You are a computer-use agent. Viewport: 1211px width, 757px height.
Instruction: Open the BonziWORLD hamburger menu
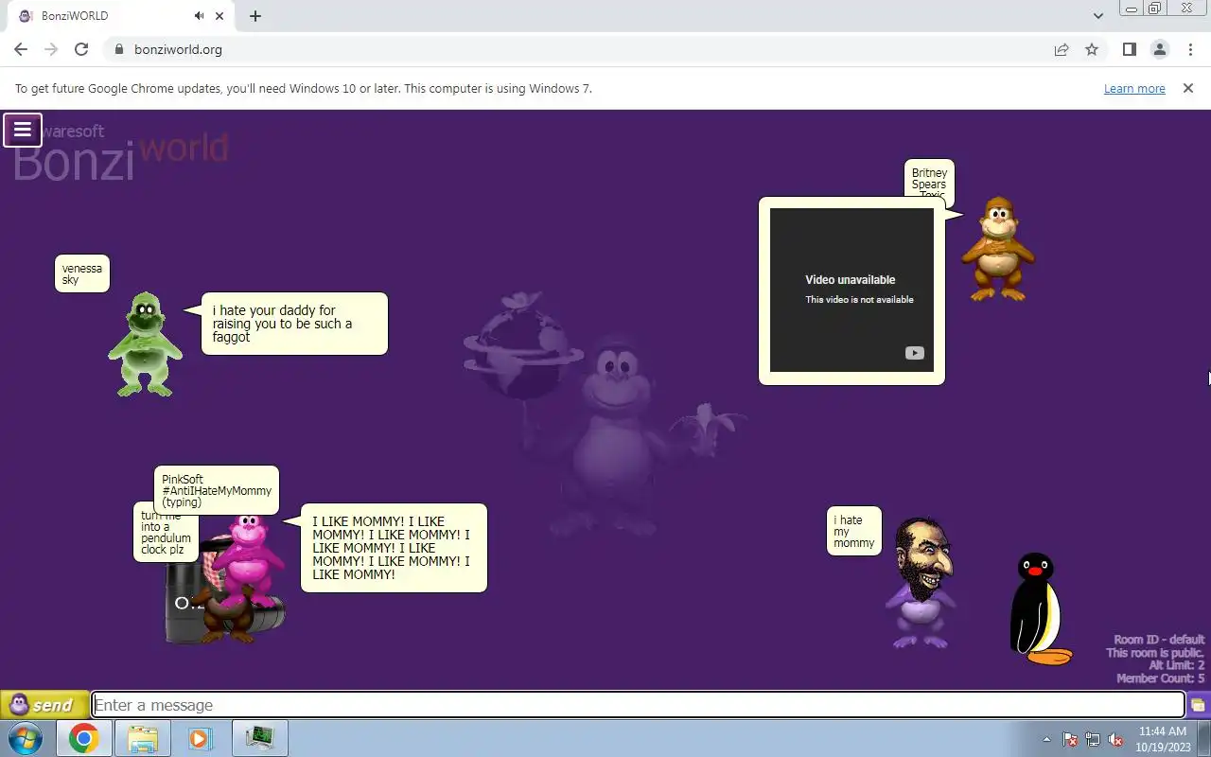[23, 131]
